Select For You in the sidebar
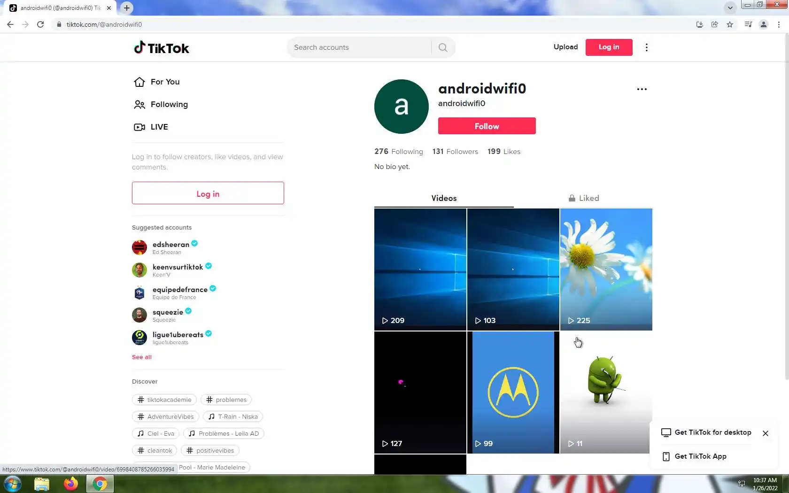The height and width of the screenshot is (493, 789). [165, 82]
